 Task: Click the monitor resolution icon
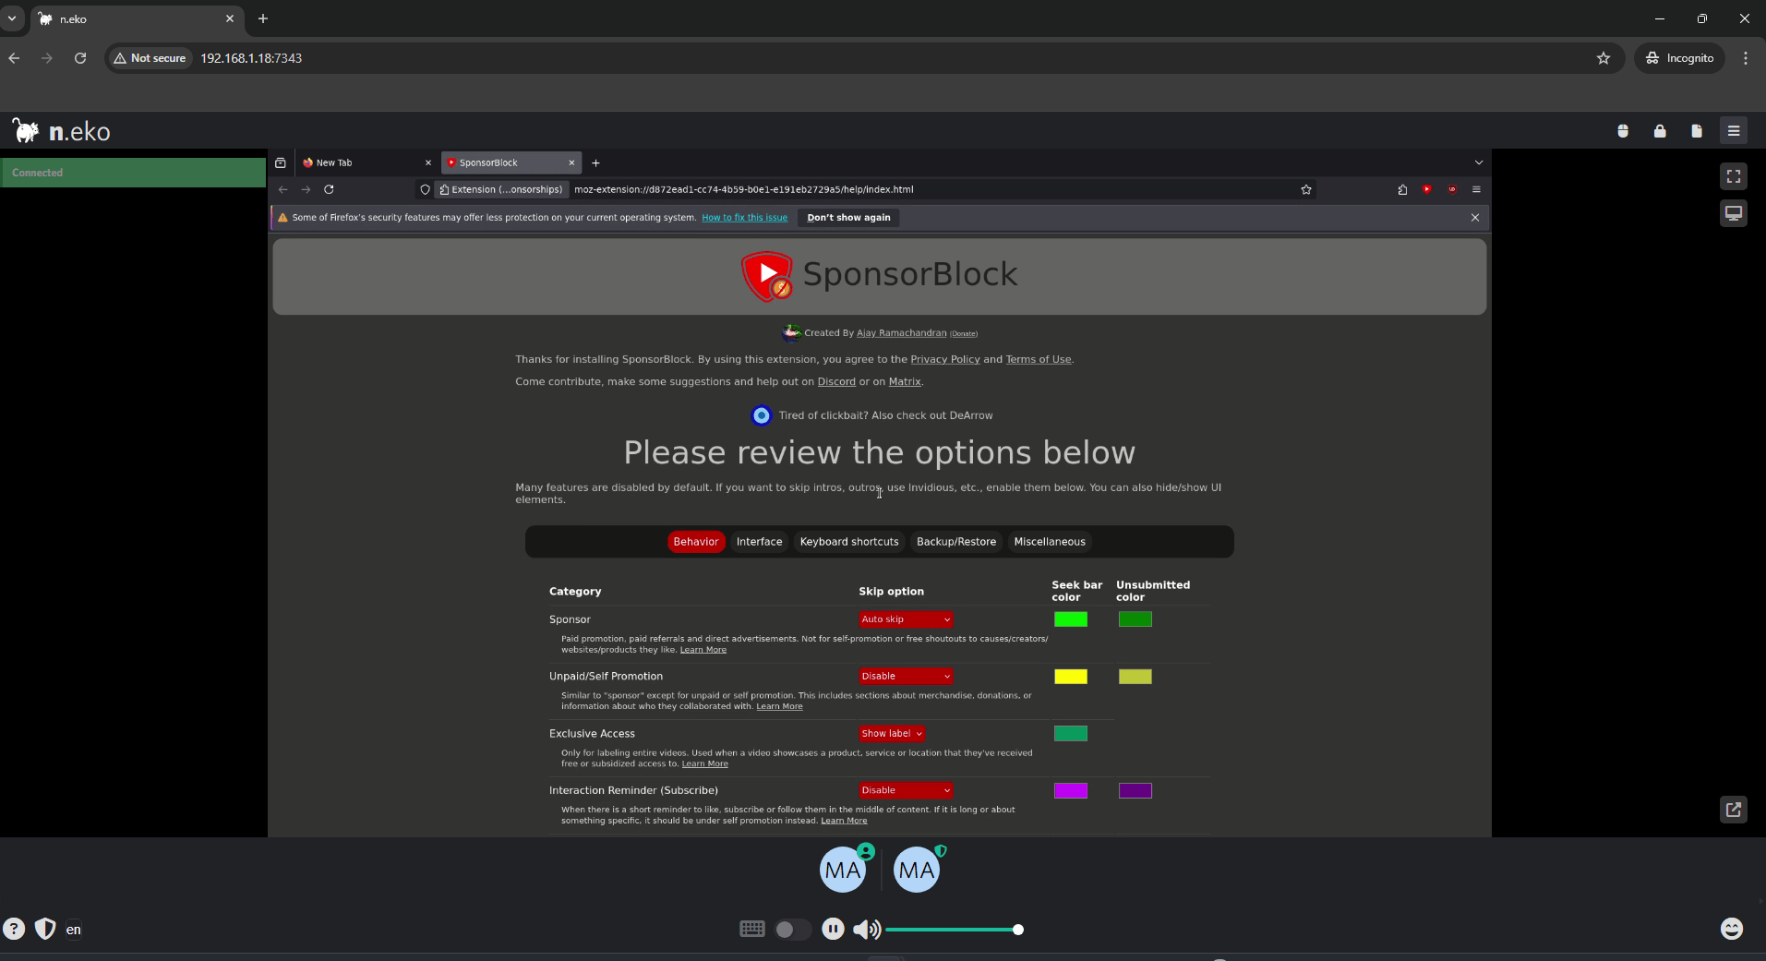click(x=1734, y=213)
